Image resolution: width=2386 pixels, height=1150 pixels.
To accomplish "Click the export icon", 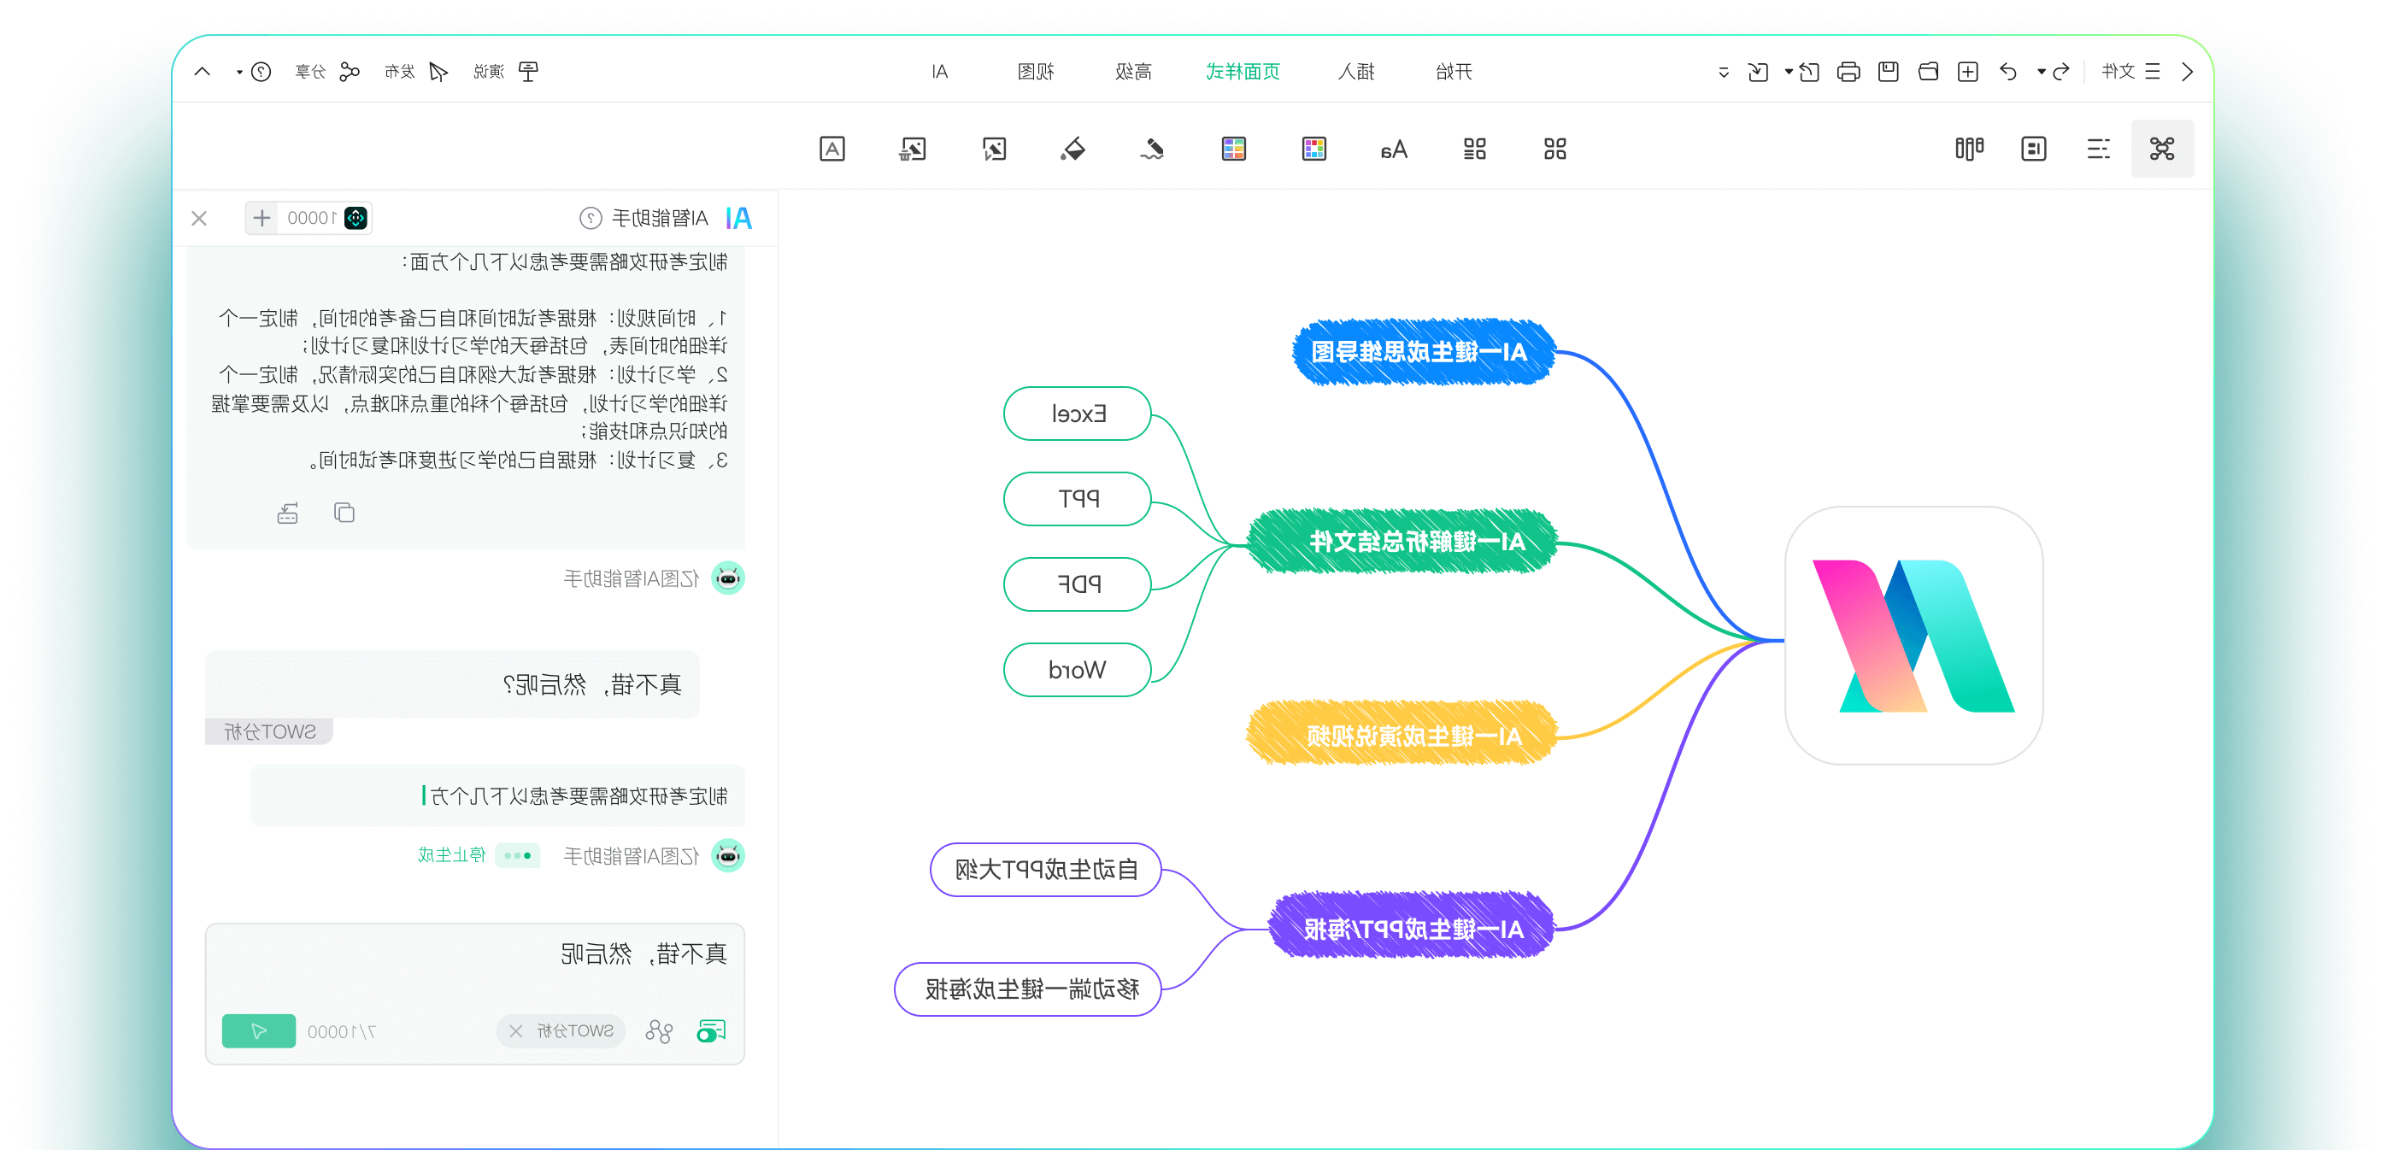I will pyautogui.click(x=1758, y=71).
